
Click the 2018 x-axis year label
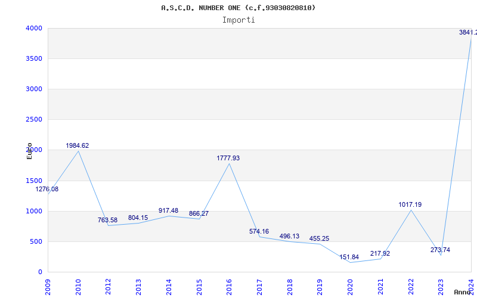(x=290, y=287)
